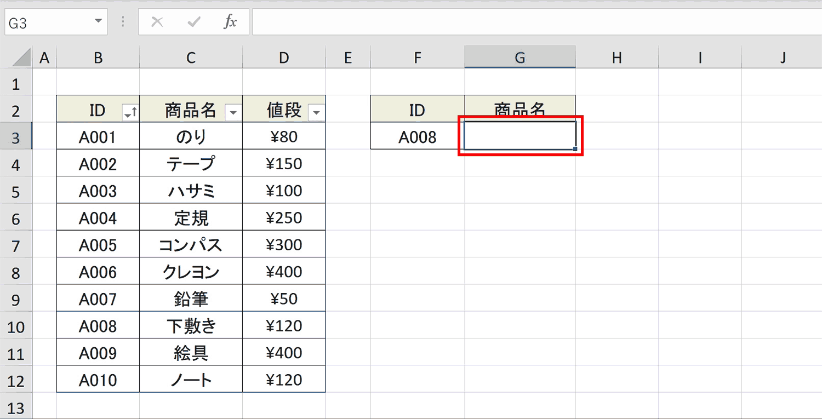Screen dimensions: 822x419
Task: Select the highlighted empty 商品名 cell G3
Action: [x=520, y=136]
